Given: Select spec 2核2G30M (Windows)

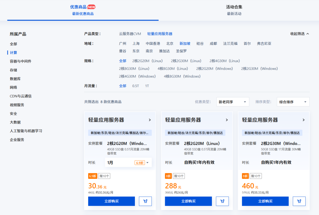Looking at the screenshot, I should (259, 68).
